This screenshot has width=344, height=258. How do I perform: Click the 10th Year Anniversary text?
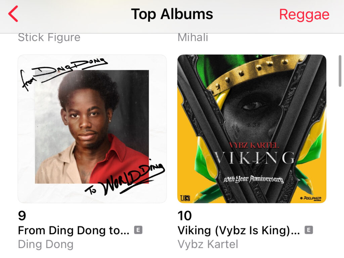pyautogui.click(x=253, y=179)
